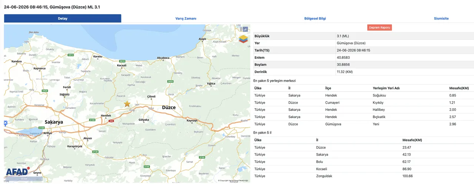Click the Kandıra label on the map
This screenshot has height=184, width=474.
[x=17, y=61]
